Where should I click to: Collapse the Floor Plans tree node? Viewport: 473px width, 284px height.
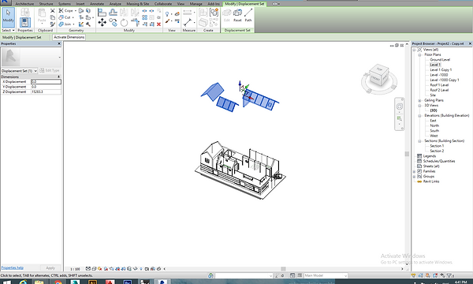(x=419, y=55)
